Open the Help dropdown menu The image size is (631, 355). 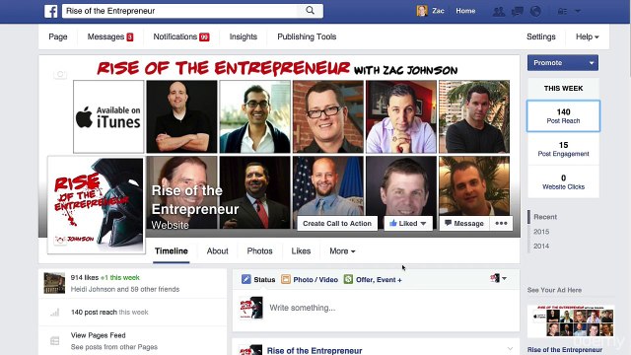(588, 36)
